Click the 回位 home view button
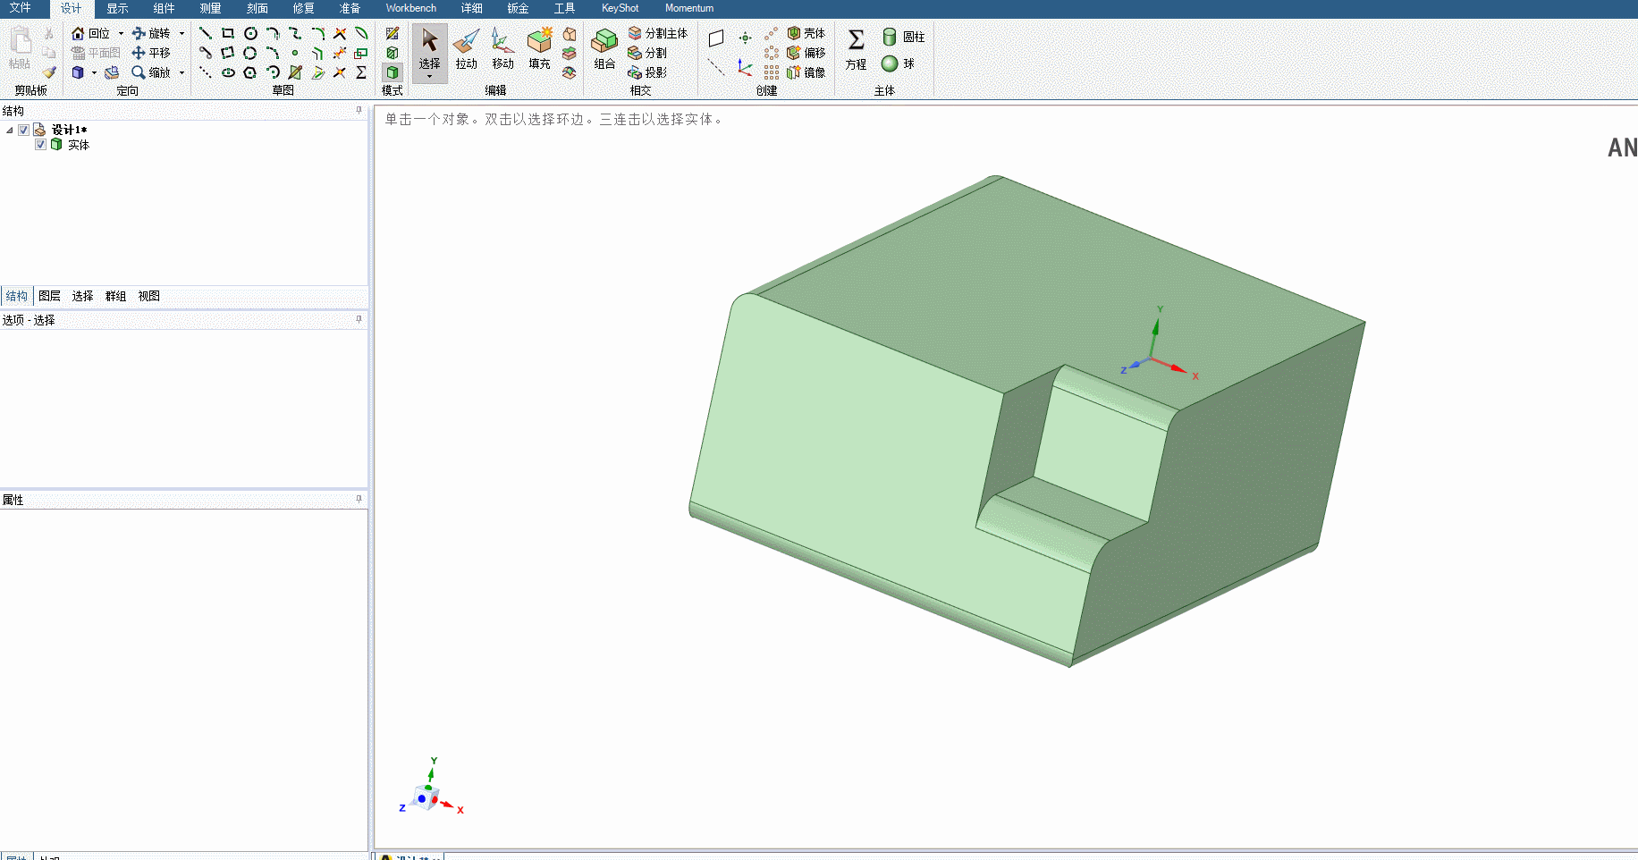The height and width of the screenshot is (860, 1638). (90, 34)
